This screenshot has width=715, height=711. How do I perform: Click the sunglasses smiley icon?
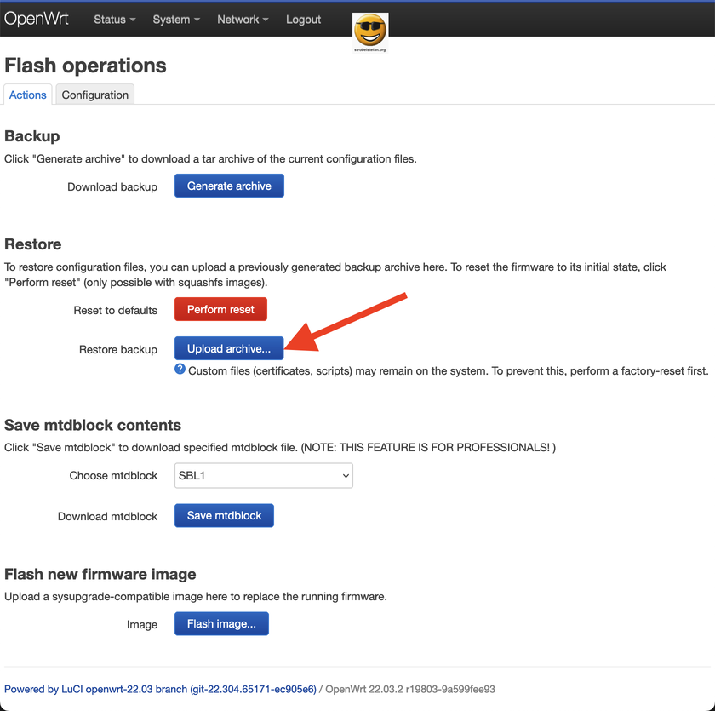[370, 30]
